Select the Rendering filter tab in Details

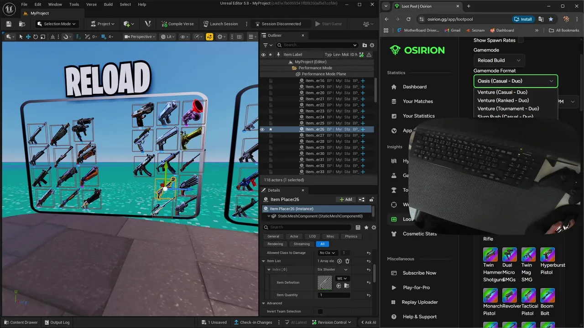pos(275,244)
